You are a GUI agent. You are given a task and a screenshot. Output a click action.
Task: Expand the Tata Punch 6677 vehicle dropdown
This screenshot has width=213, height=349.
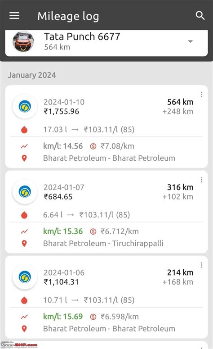coord(190,41)
